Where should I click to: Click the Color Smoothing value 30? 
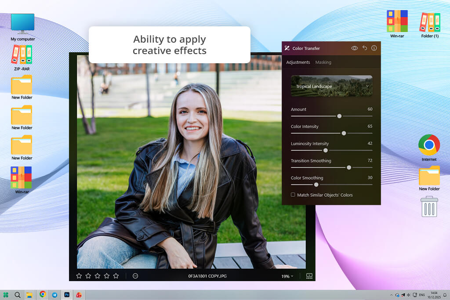370,178
